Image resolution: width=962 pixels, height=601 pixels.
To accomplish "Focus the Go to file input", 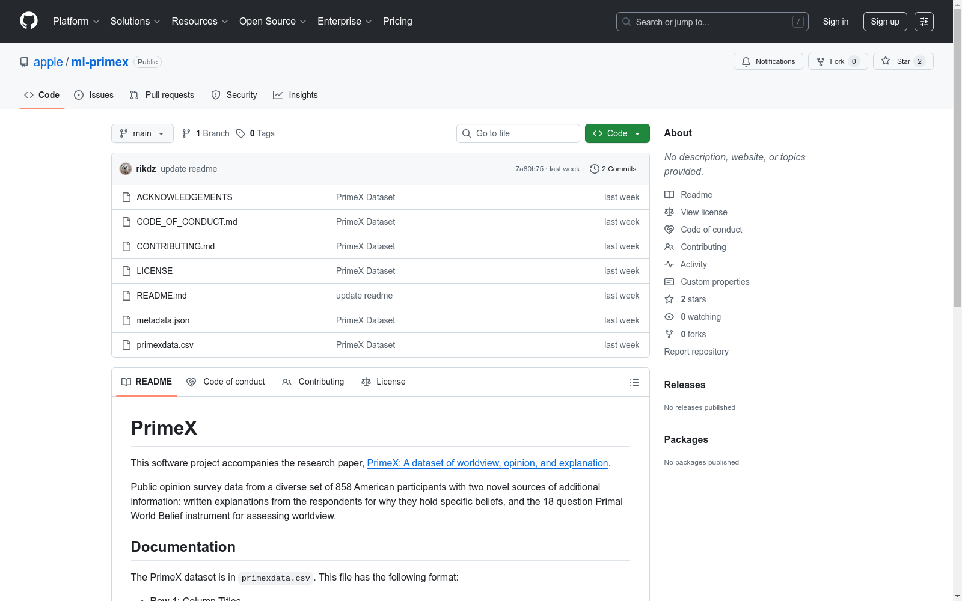I will pyautogui.click(x=518, y=133).
